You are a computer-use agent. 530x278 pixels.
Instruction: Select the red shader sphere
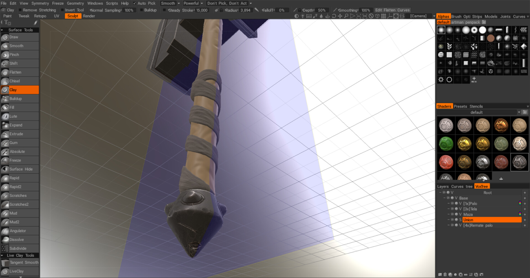[446, 162]
